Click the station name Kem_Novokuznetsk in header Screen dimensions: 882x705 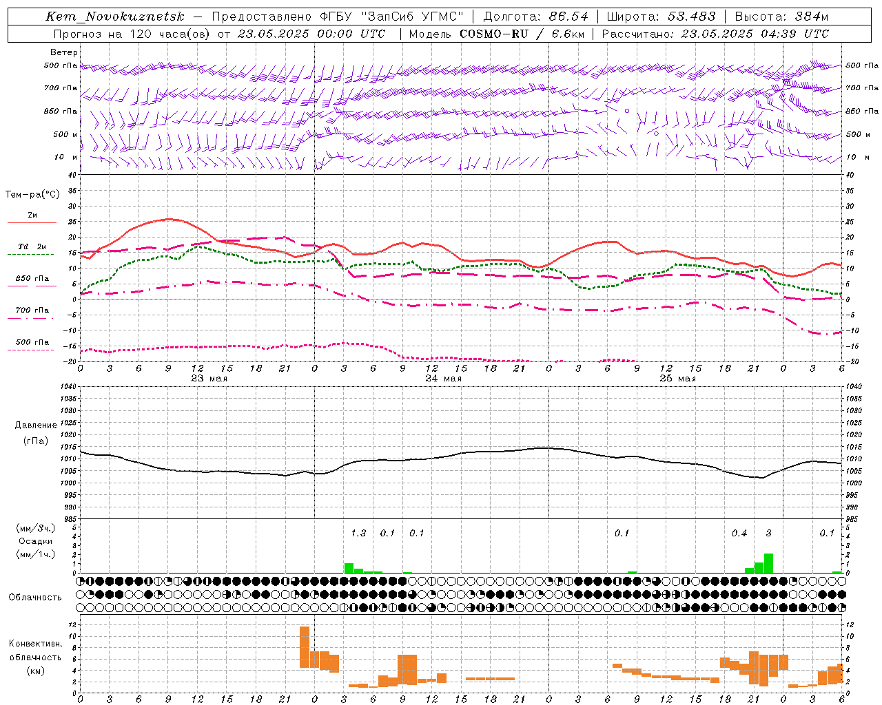click(x=115, y=17)
